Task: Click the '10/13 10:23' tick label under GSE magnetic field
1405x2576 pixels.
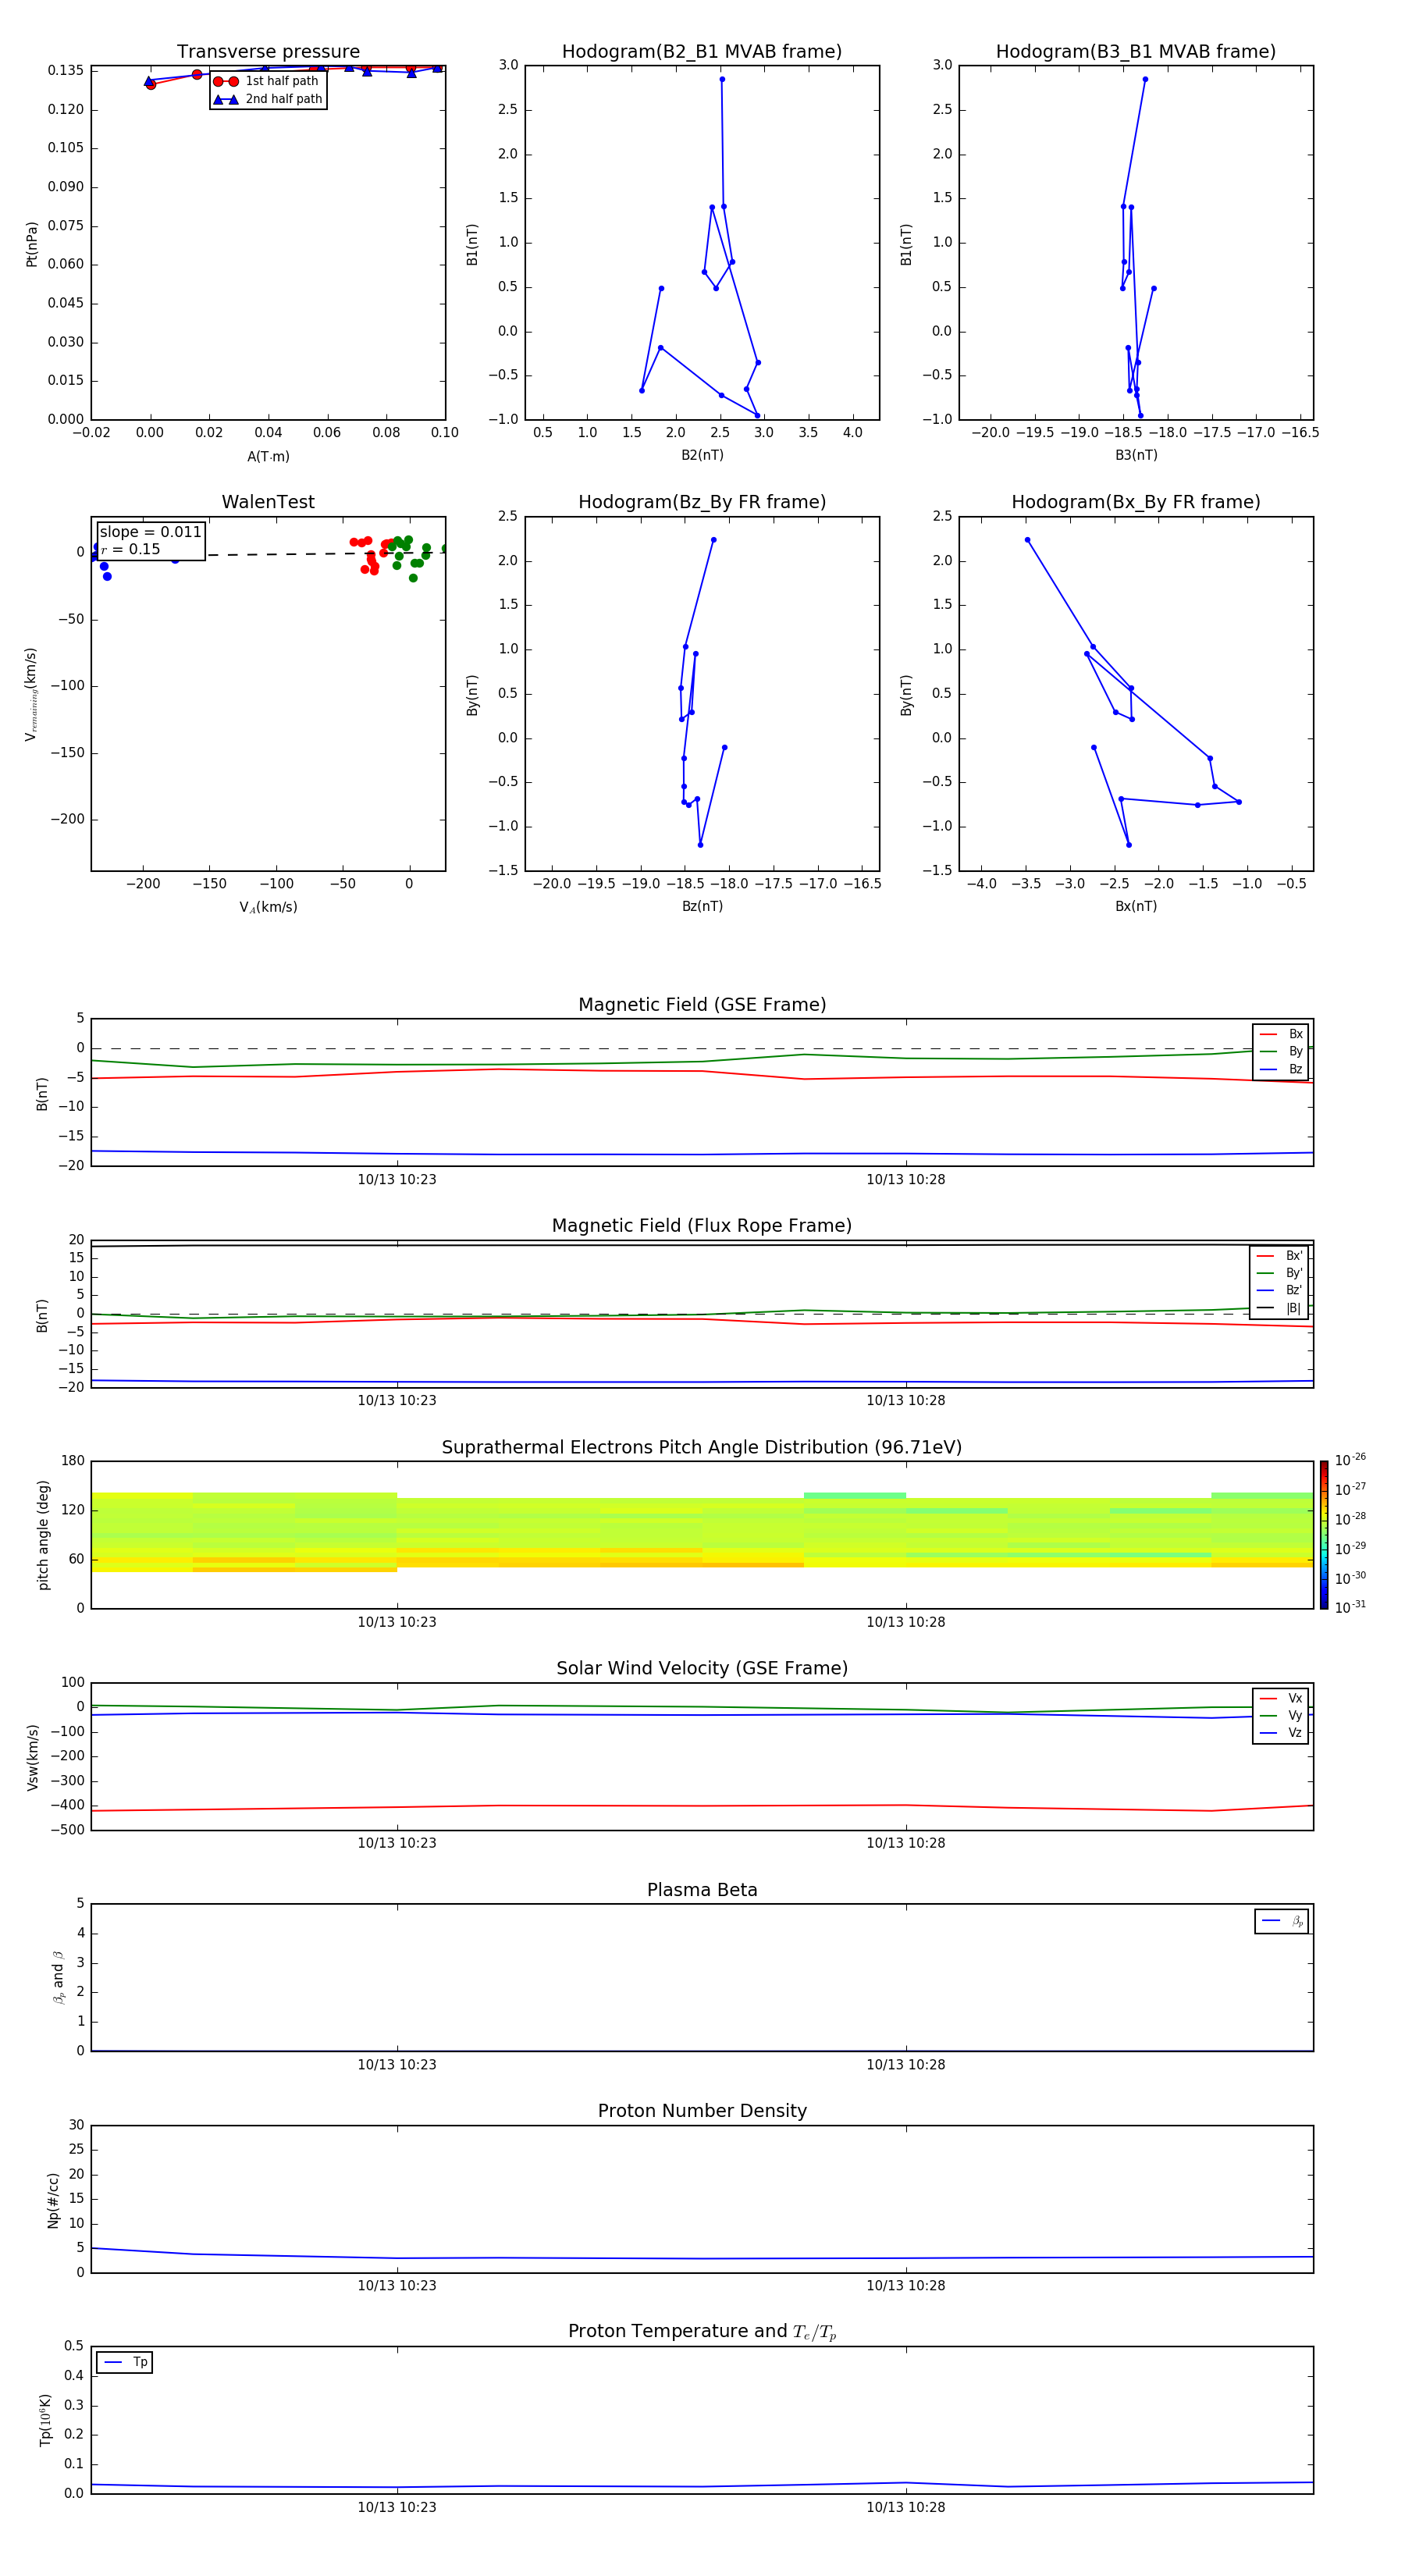Action: click(397, 1180)
